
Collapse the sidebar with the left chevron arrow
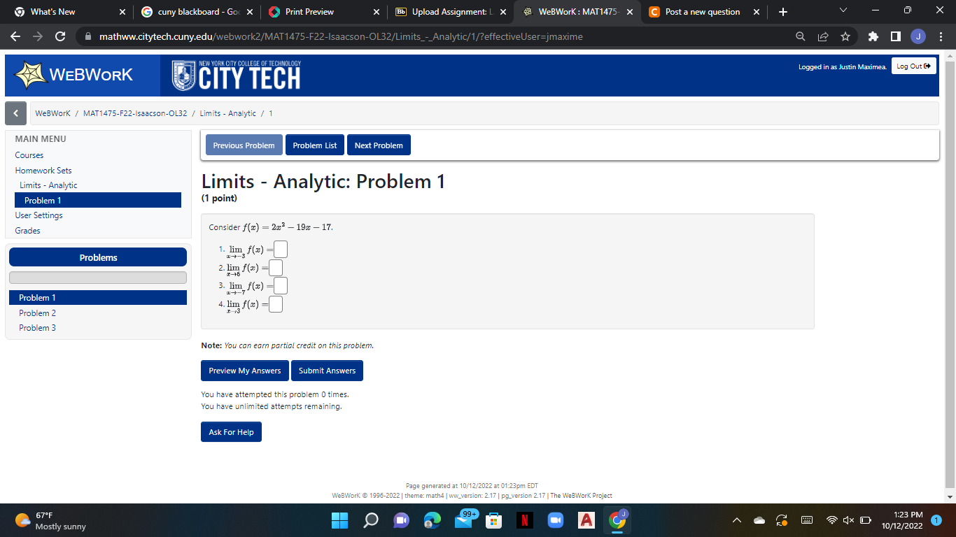point(15,113)
